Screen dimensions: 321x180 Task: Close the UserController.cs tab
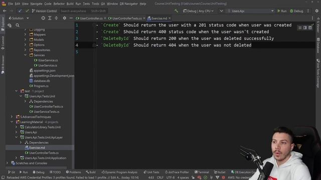click(105, 18)
